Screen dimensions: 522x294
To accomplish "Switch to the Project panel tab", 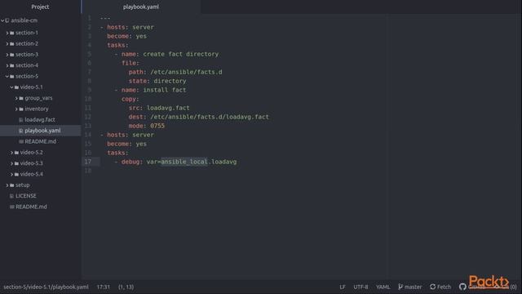I will 40,7.
